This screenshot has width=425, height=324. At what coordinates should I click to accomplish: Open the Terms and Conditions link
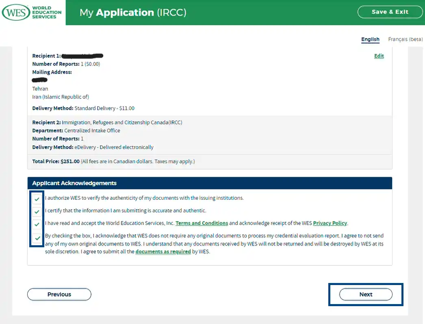pyautogui.click(x=202, y=223)
